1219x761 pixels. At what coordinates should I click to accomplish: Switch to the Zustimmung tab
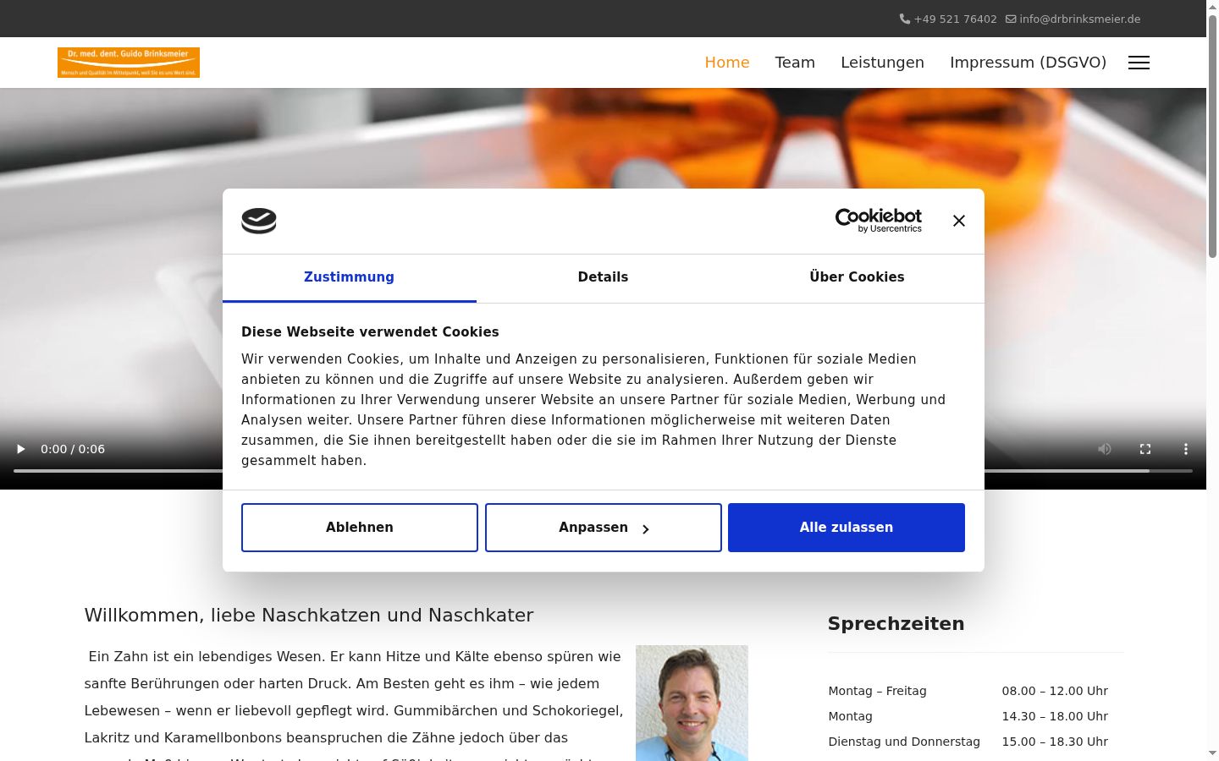(349, 277)
